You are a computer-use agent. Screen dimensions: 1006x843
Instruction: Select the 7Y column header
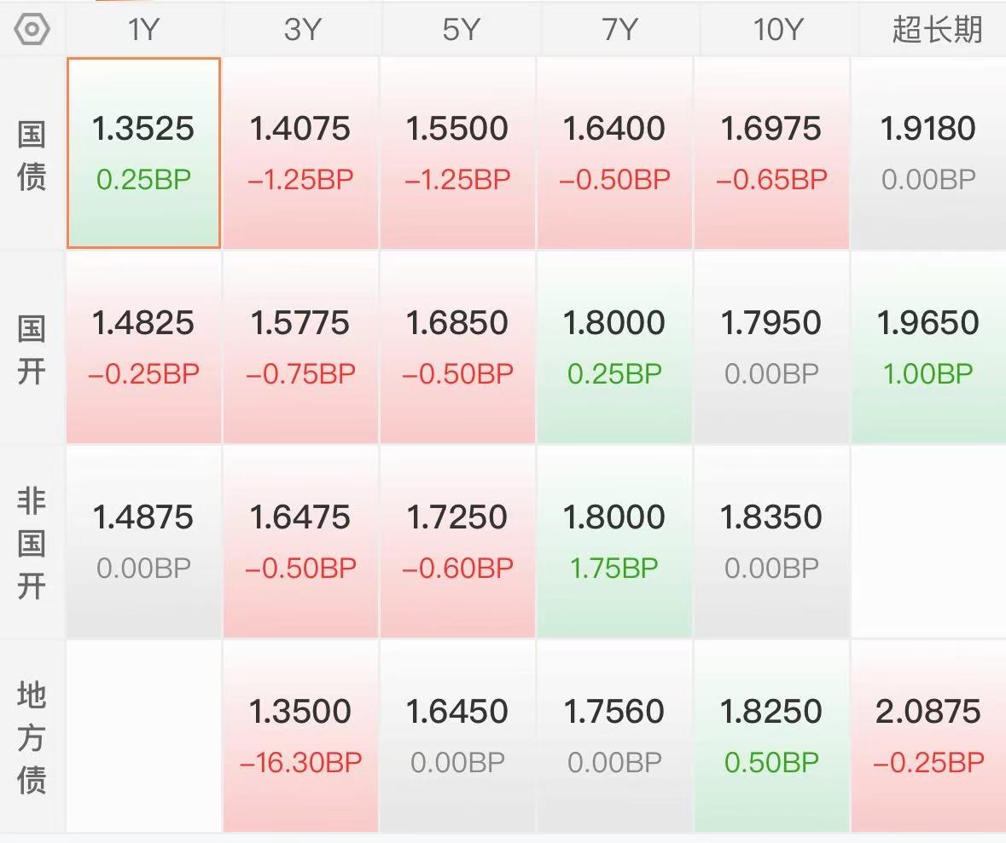coord(619,30)
